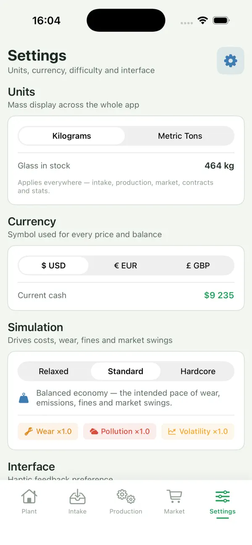252x545 pixels.
Task: Tap the cloud icon on Pollution chip
Action: click(94, 431)
